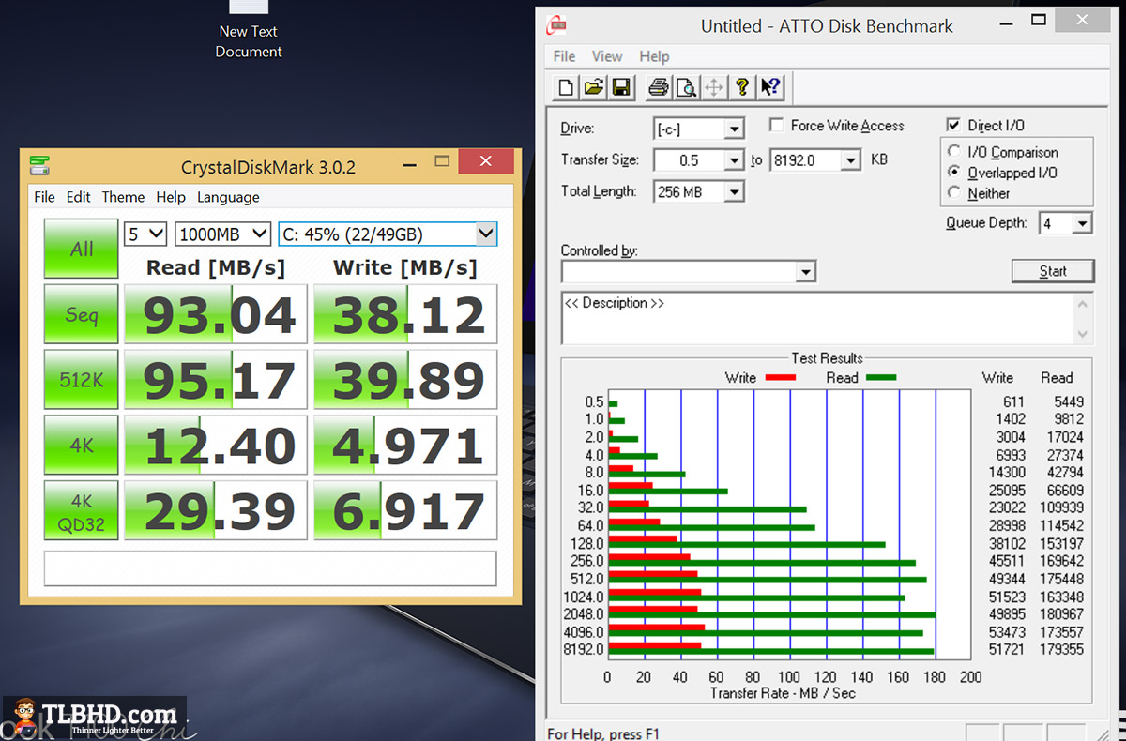
Task: Click the All button in CrystalDiskMark
Action: point(82,249)
